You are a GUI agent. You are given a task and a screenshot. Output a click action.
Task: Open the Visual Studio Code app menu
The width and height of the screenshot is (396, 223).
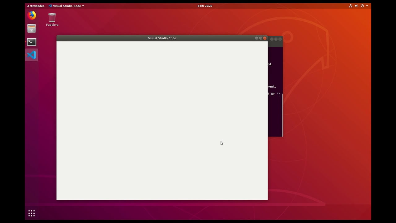(x=66, y=6)
